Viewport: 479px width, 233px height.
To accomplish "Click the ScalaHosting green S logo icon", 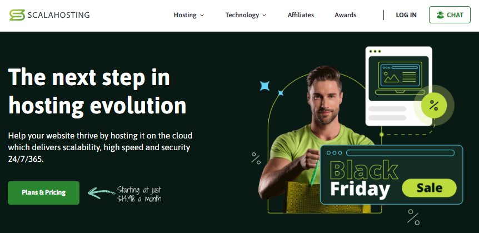I will 17,15.
